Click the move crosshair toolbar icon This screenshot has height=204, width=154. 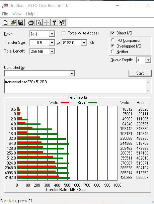tap(47, 22)
